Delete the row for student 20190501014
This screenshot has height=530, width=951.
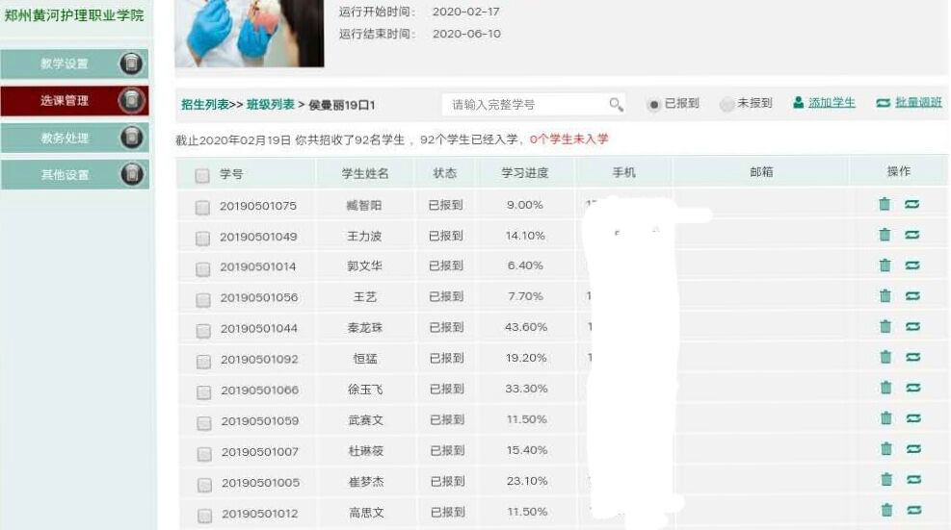(x=885, y=265)
